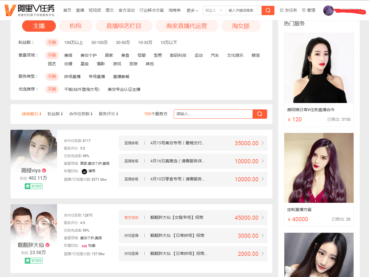Viewport: 369px width, 277px height.
Task: Click the green ¥1000 badge under 靓靓胖大仙
Action: (x=33, y=261)
